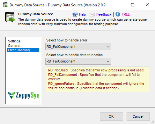Click the resize grip in window corner
The width and height of the screenshot is (155, 124).
[153, 122]
